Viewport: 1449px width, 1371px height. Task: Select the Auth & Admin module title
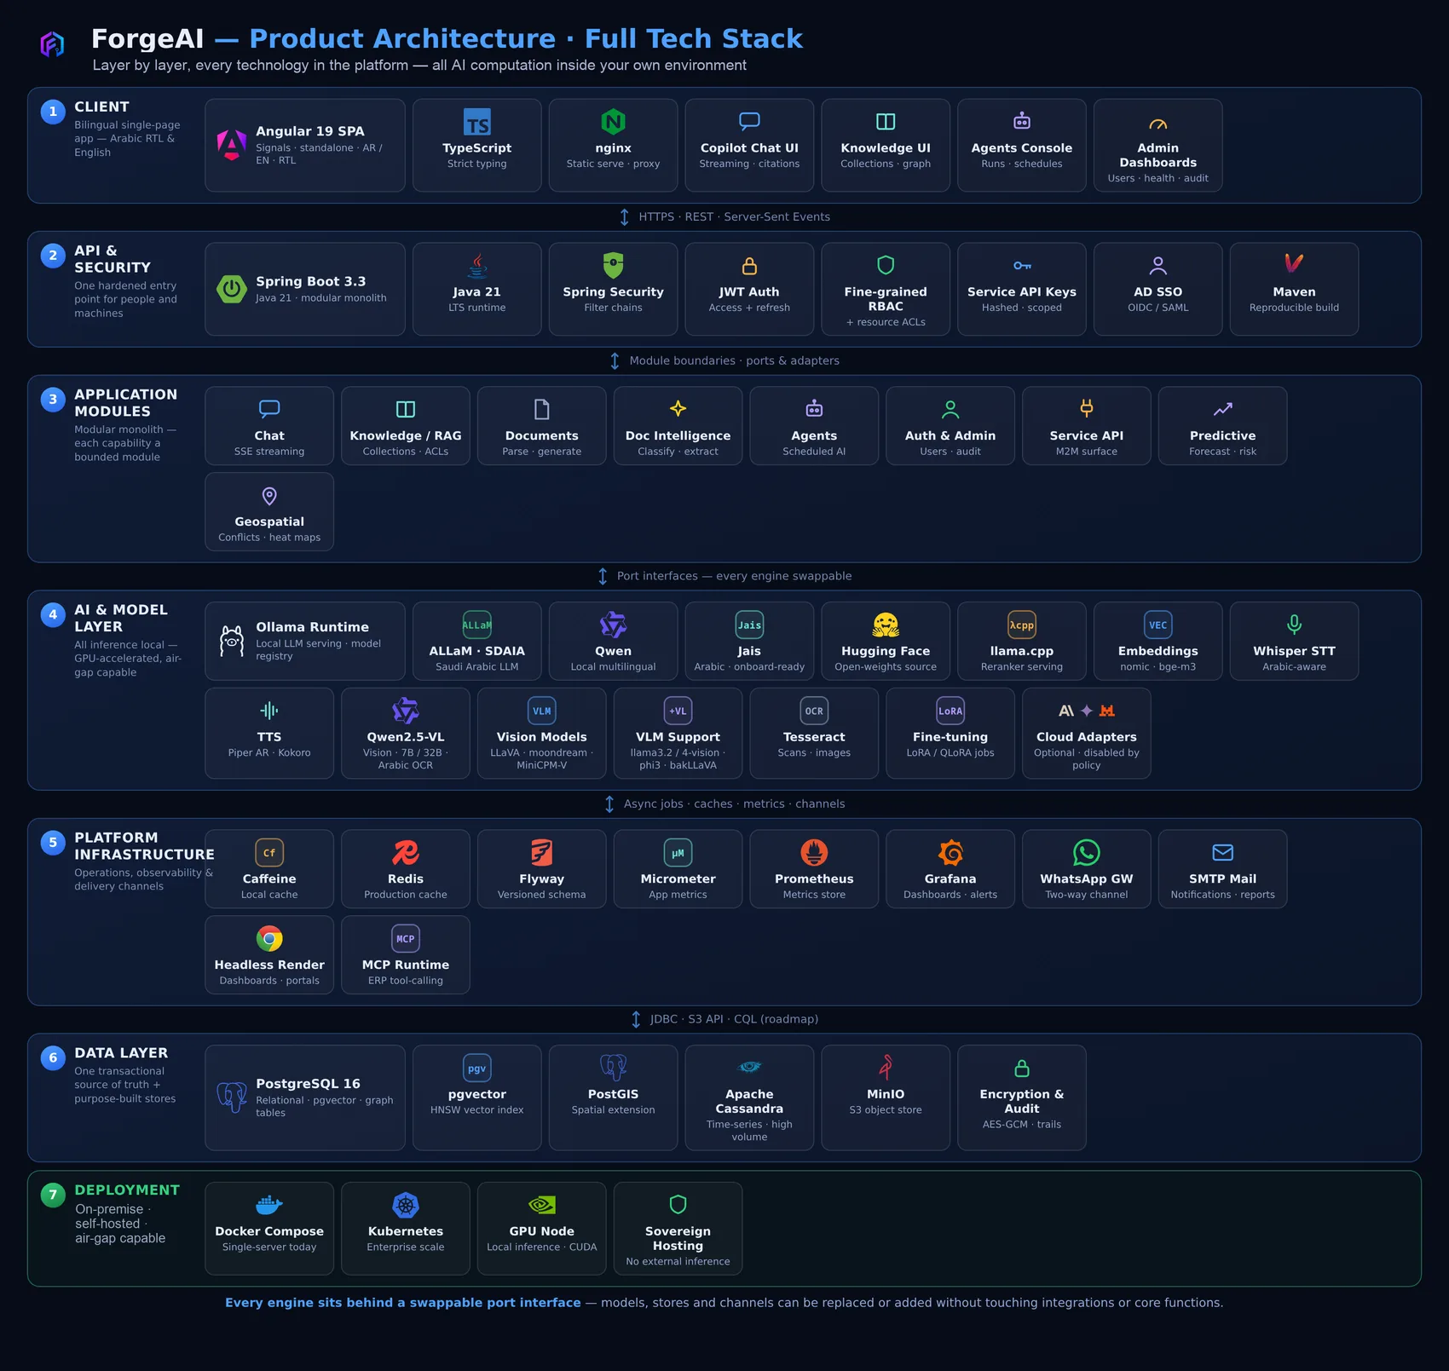point(950,435)
